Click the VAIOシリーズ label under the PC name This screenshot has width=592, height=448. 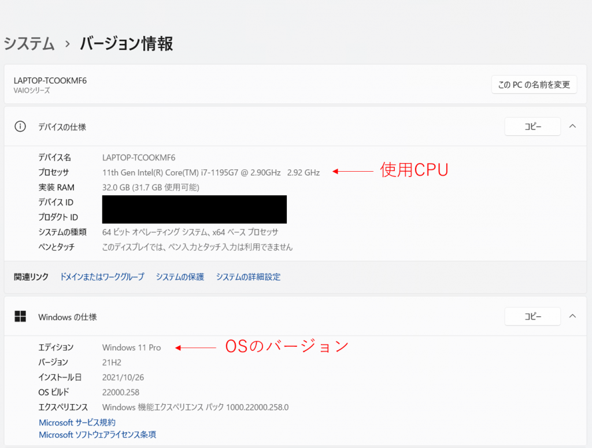click(32, 91)
